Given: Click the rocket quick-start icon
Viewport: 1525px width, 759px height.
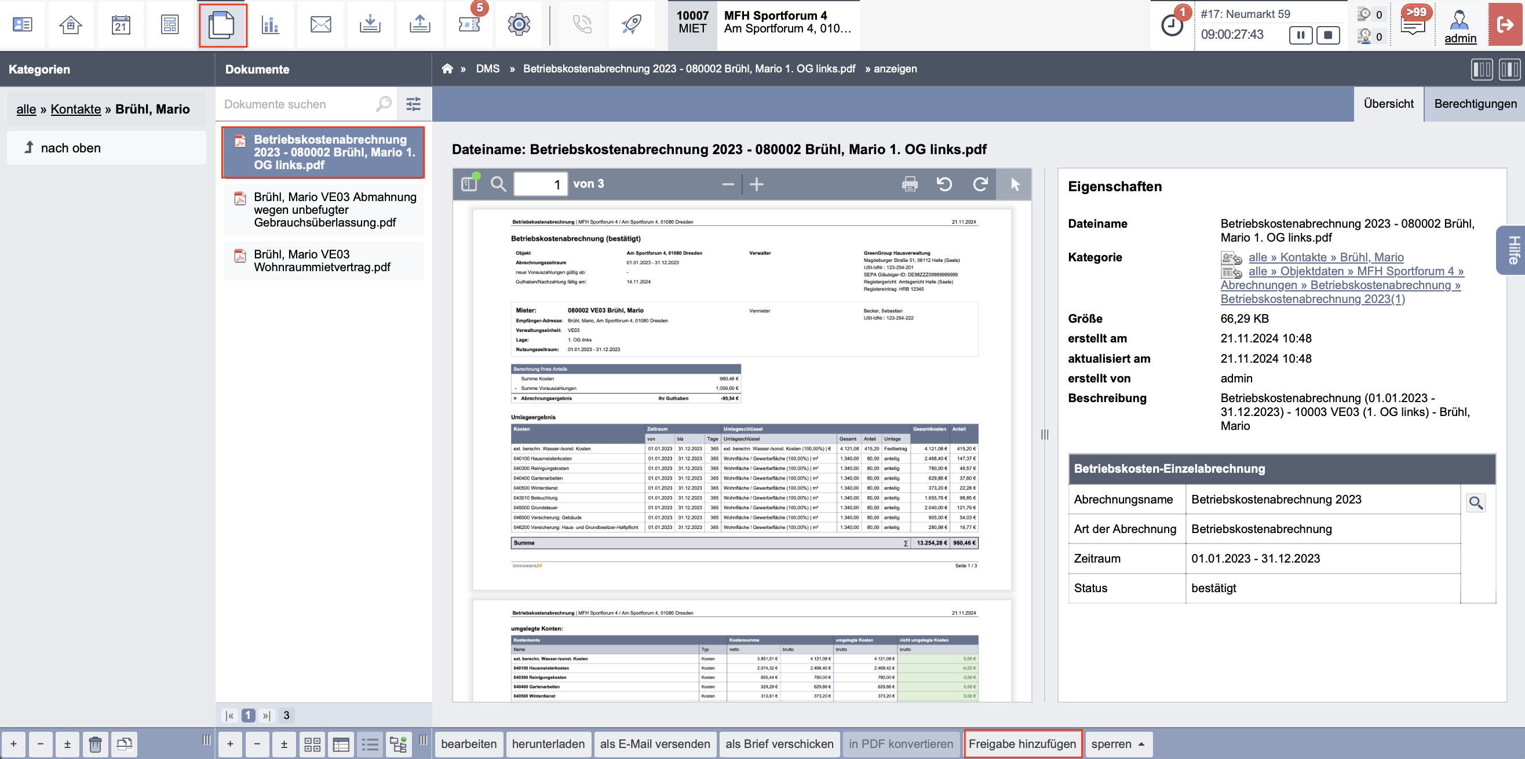Looking at the screenshot, I should click(x=632, y=24).
